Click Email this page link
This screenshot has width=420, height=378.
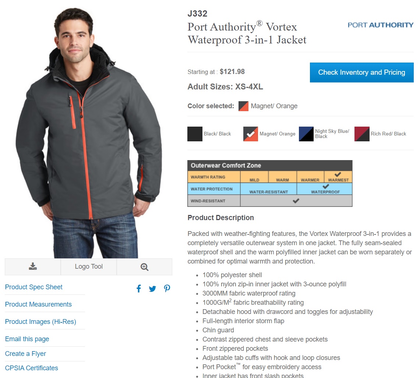tap(27, 339)
